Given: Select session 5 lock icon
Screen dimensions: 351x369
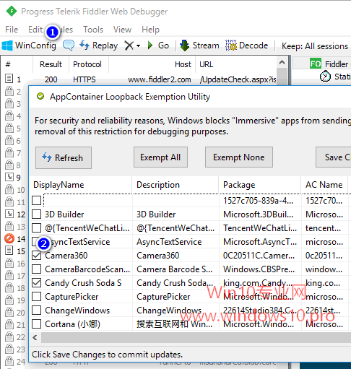Looking at the screenshot, I should 9,128.
